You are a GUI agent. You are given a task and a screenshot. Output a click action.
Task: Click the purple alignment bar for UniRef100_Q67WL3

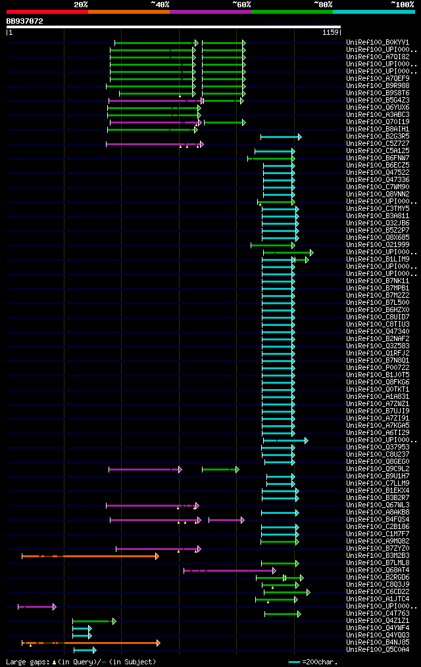153,506
